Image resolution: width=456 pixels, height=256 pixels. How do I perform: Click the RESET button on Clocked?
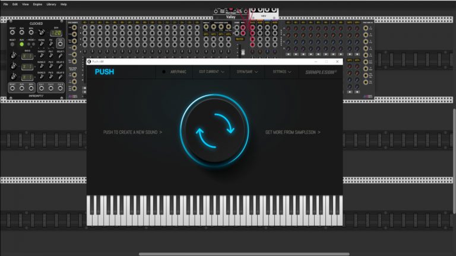coord(12,44)
